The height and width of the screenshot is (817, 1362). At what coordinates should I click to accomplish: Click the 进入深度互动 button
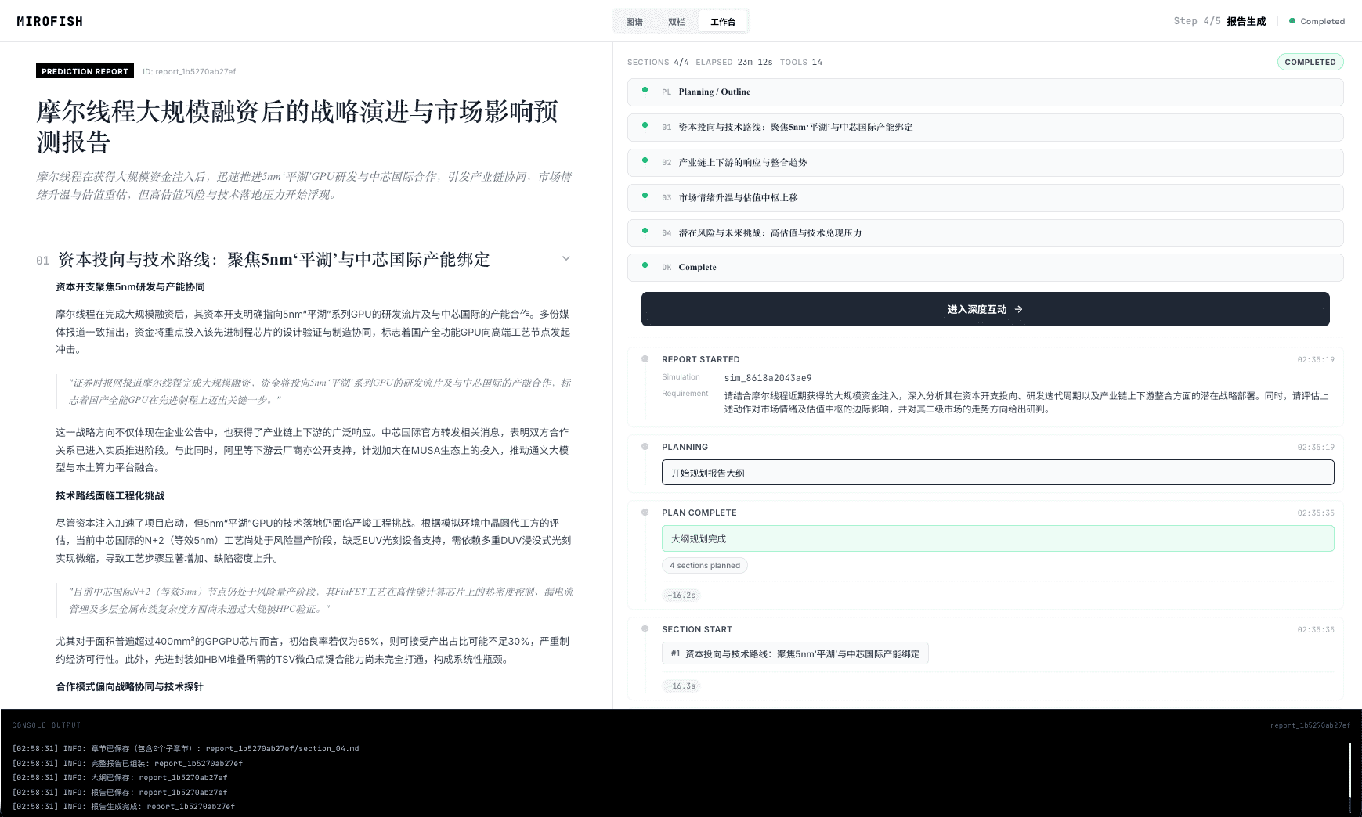984,308
